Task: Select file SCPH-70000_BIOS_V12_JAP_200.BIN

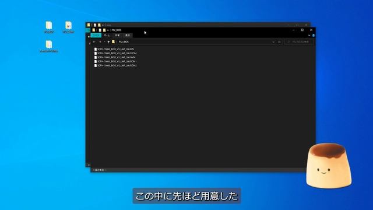Action: pos(114,49)
